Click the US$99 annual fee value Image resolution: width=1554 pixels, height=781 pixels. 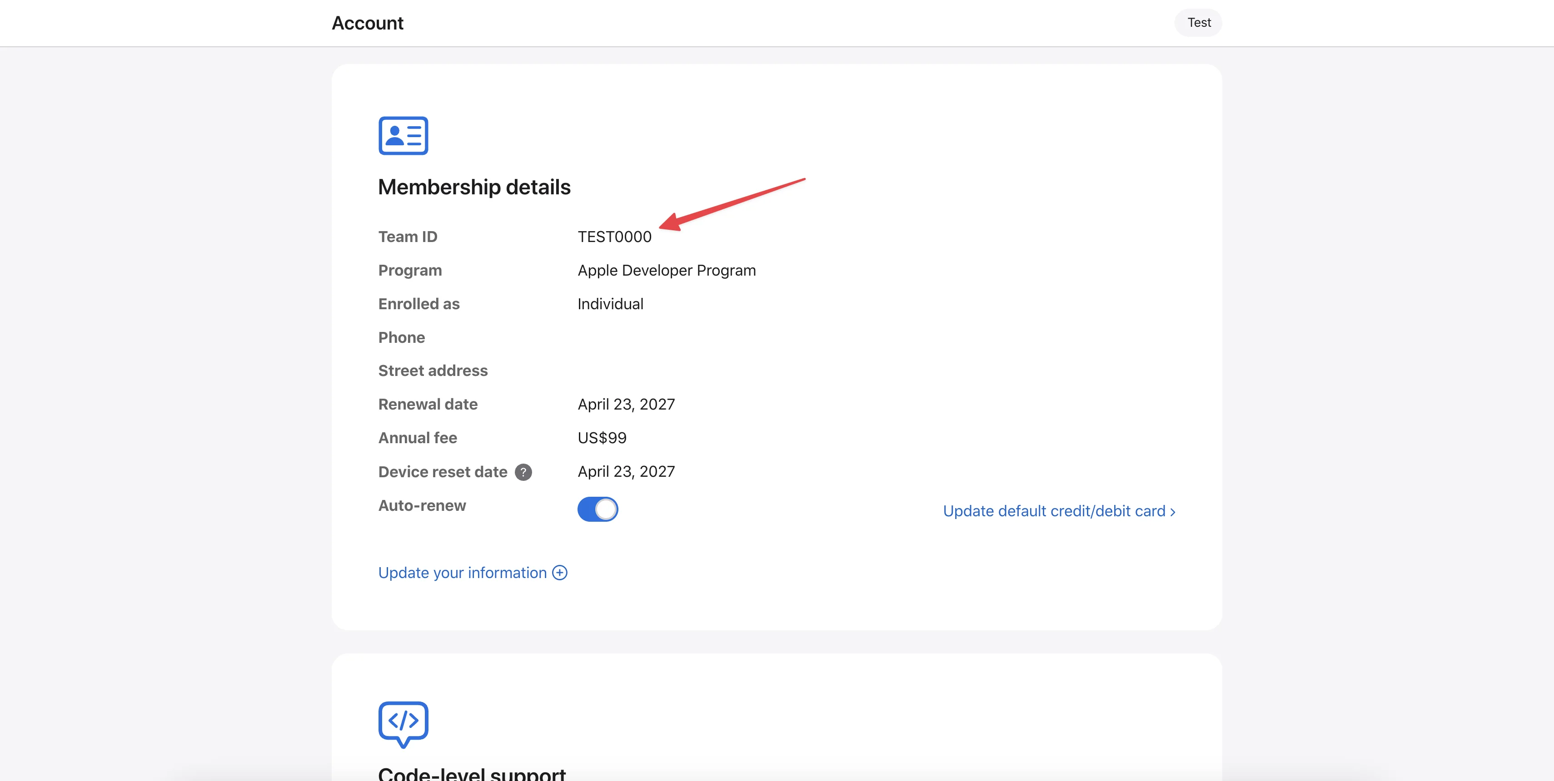click(x=602, y=438)
